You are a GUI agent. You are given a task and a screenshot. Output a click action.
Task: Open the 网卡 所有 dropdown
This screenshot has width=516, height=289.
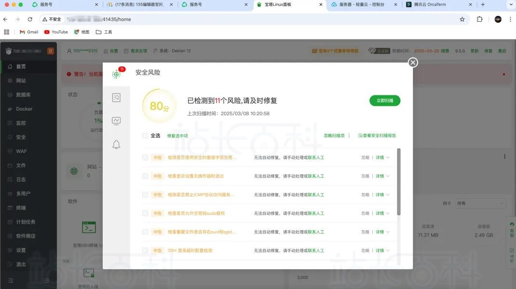480,203
